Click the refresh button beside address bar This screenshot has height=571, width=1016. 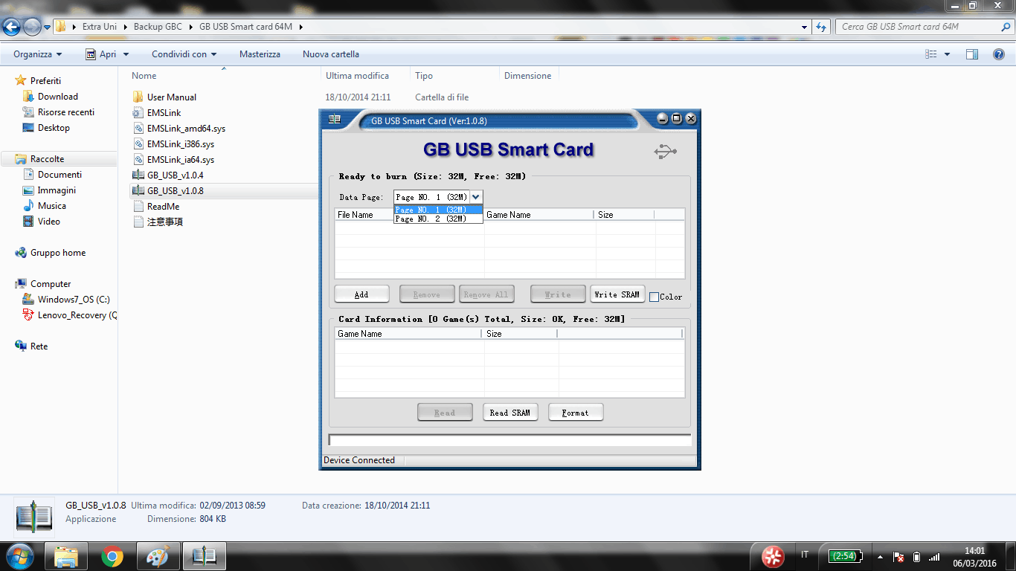tap(821, 27)
